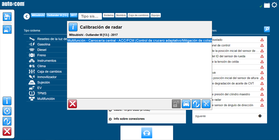Image resolution: width=279 pixels, height=140 pixels.
Task: Select the 2017 year breadcrumb
Action: click(74, 15)
